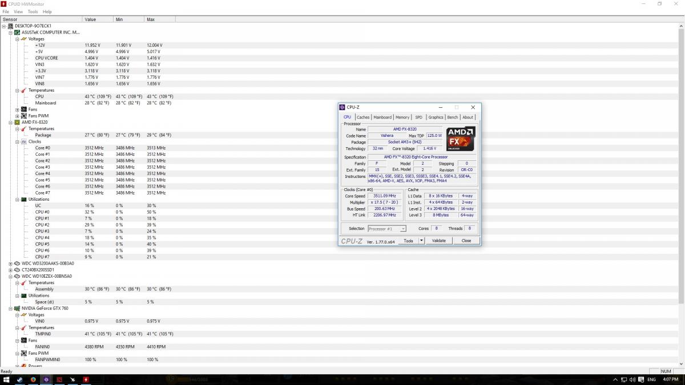
Task: Expand the motherboard Fans group
Action: click(17, 110)
